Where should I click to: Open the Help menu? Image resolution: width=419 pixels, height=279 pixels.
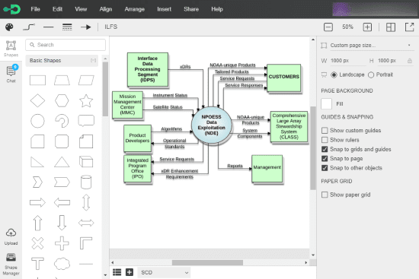217,9
